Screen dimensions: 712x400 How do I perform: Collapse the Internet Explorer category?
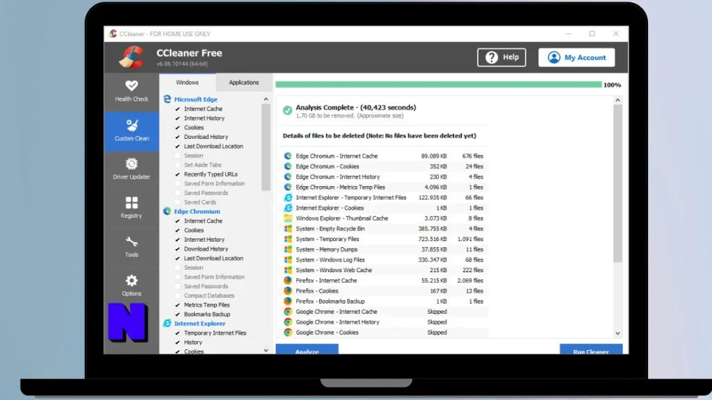[200, 324]
